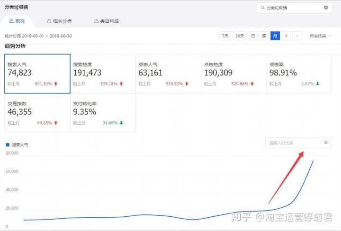Switch to the 概况 tab
The image size is (341, 231).
coord(17,21)
